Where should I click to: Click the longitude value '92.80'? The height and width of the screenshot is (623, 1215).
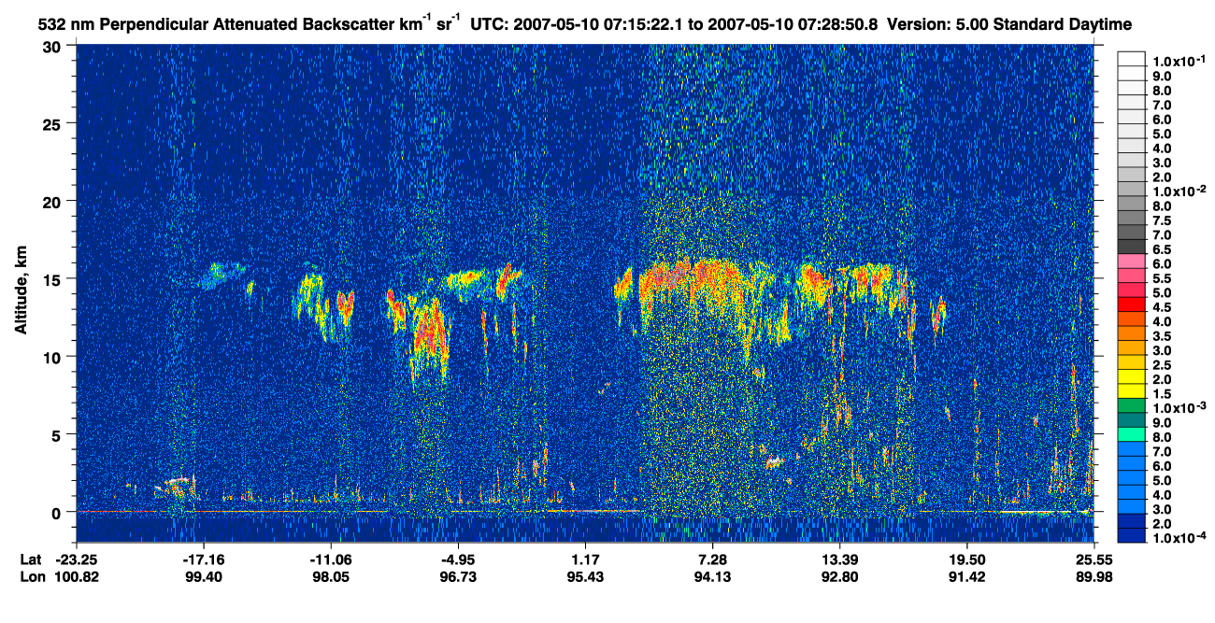[x=839, y=576]
